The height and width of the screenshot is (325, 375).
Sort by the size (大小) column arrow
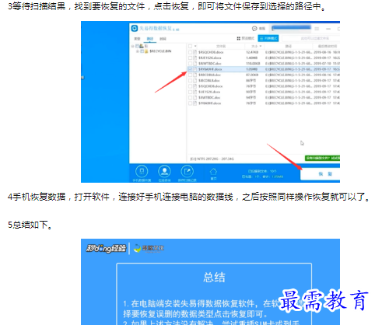tap(261, 46)
